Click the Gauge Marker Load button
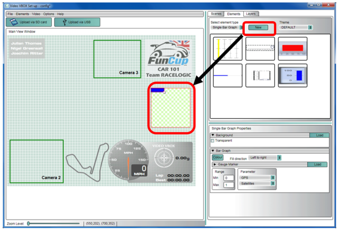The height and width of the screenshot is (230, 338). click(x=317, y=164)
